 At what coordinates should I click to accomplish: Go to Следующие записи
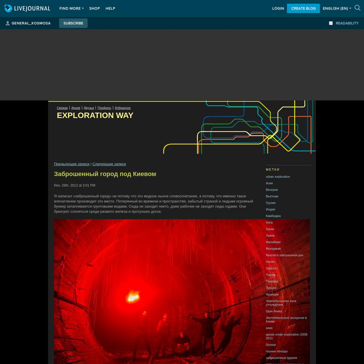click(109, 164)
